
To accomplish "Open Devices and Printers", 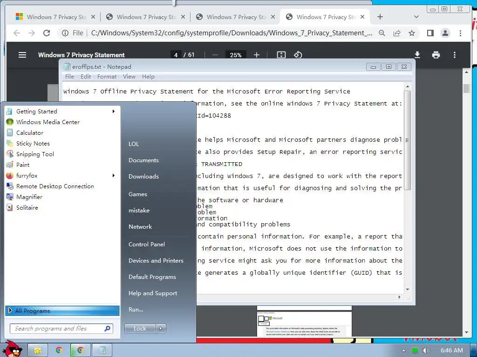I will [x=156, y=261].
